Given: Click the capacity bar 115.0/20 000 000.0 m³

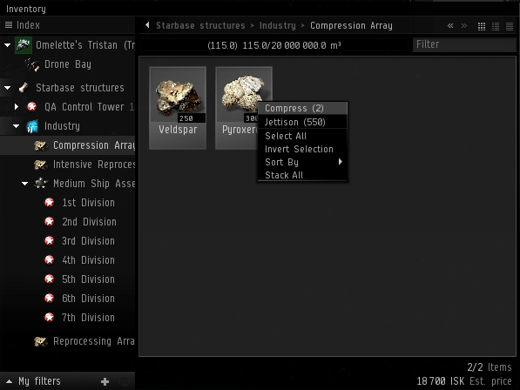Looking at the screenshot, I should [x=274, y=45].
